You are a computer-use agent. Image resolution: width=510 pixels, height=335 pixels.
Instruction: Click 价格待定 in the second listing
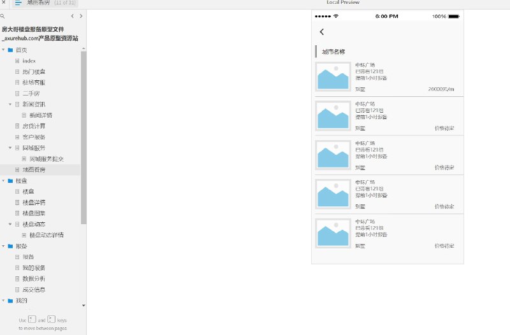444,129
